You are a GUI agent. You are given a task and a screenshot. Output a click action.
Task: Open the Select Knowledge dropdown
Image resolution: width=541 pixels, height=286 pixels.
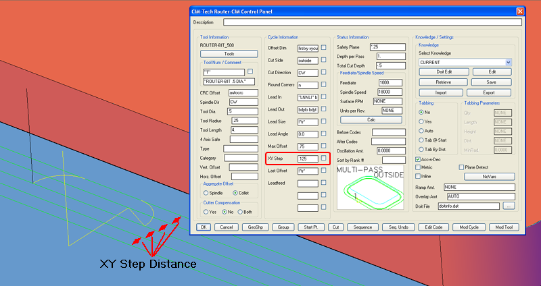[508, 63]
